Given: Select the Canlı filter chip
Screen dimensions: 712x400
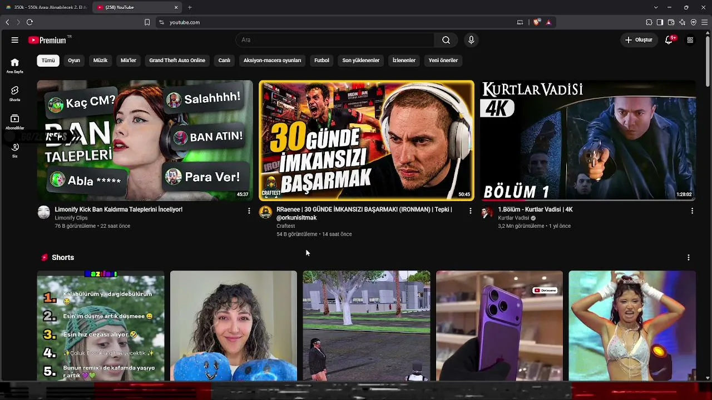Looking at the screenshot, I should pyautogui.click(x=224, y=61).
